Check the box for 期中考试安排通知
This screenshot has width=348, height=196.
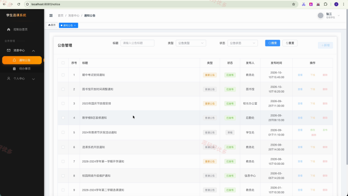point(63,75)
